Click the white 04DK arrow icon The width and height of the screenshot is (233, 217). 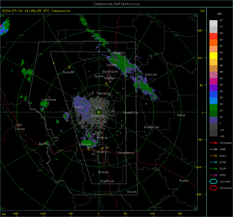tap(213, 149)
